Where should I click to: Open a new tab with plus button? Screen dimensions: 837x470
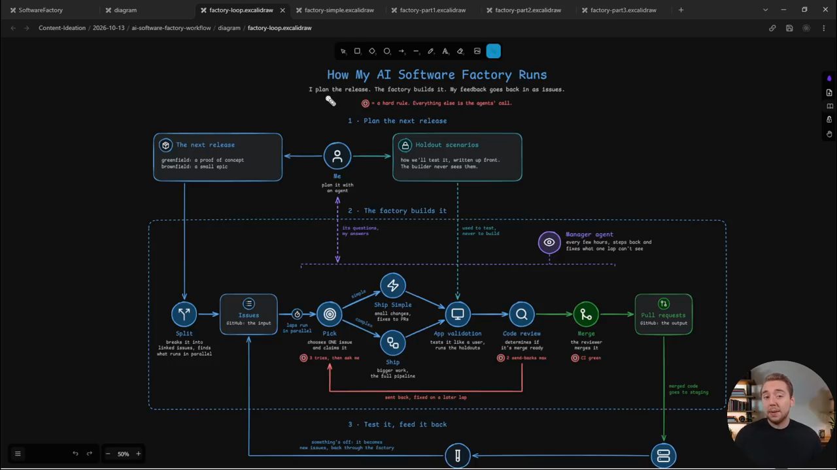tap(681, 10)
